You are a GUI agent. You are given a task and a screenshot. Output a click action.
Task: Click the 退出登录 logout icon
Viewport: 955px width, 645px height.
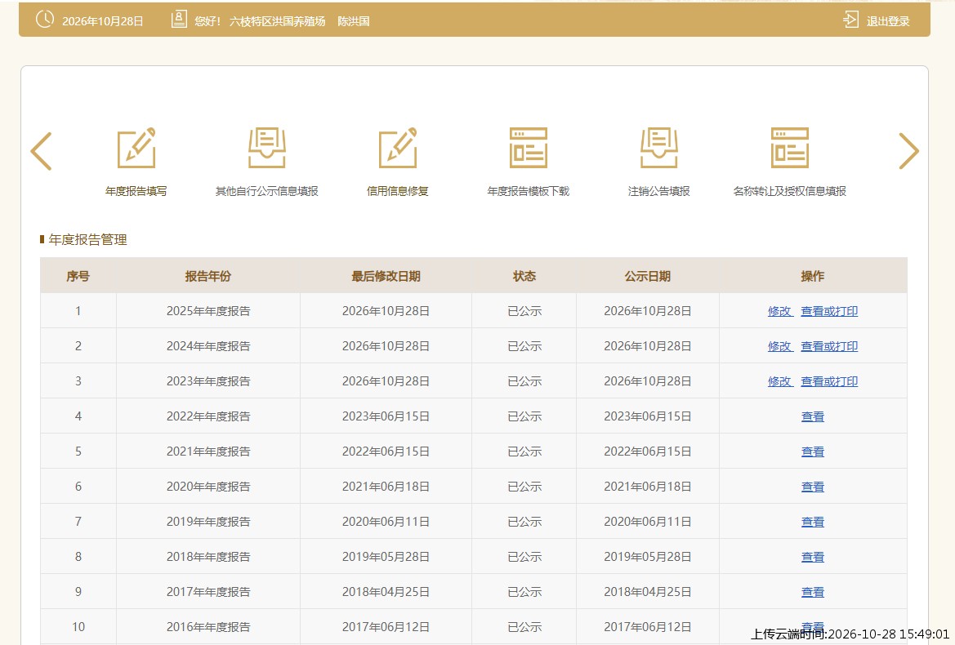click(x=850, y=20)
